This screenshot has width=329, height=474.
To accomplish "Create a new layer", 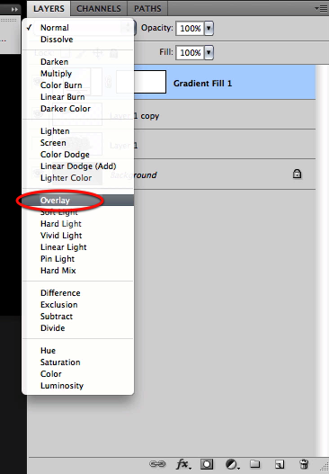I will pos(280,464).
